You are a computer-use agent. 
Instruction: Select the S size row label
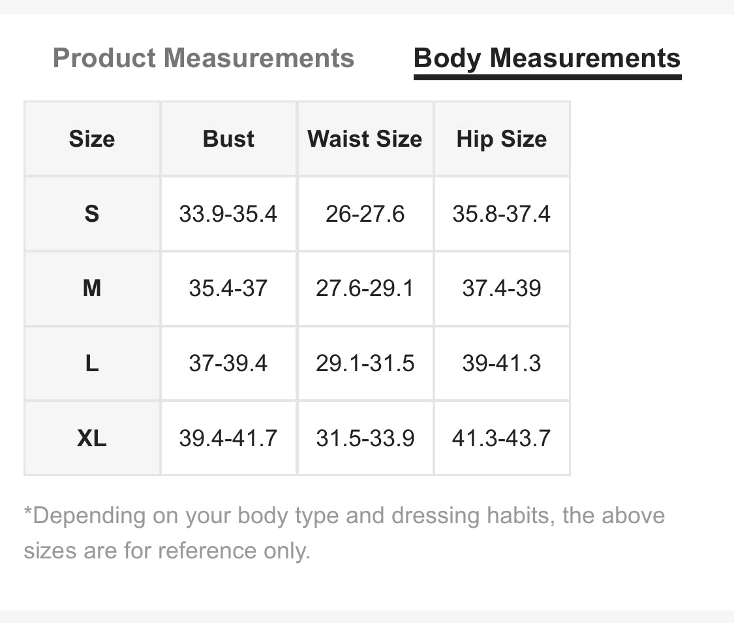[92, 214]
